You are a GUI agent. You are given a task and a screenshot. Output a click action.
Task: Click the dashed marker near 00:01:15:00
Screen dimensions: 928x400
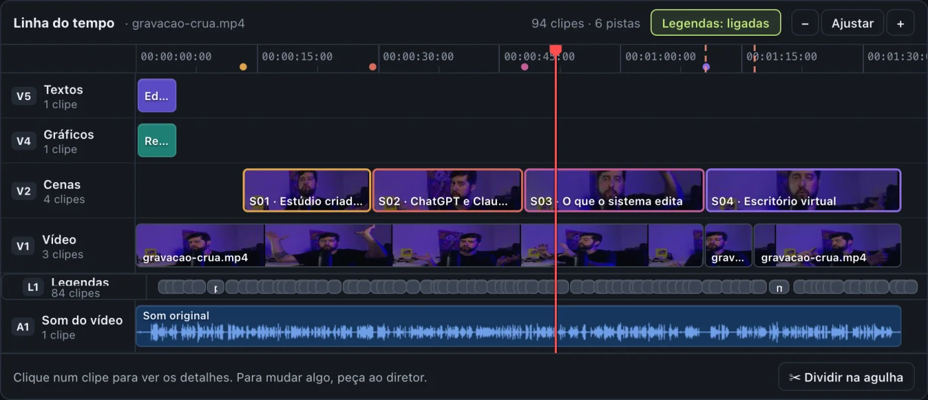pyautogui.click(x=754, y=59)
